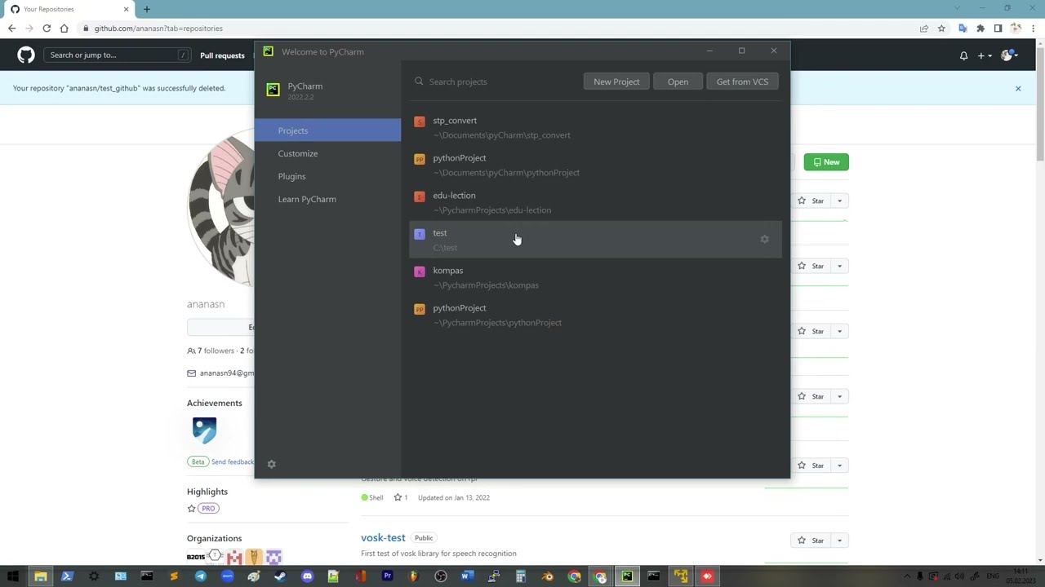
Task: Toggle Chrome side panel
Action: click(998, 29)
